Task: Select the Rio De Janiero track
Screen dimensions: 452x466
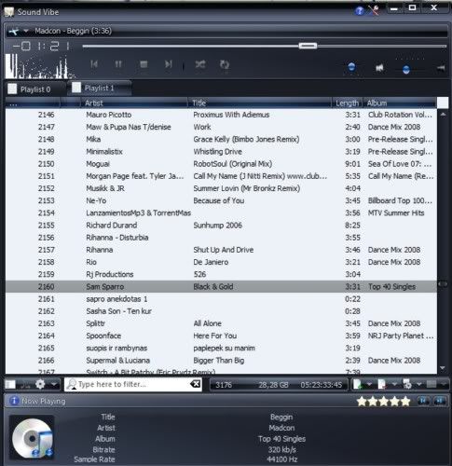Action: (x=221, y=262)
